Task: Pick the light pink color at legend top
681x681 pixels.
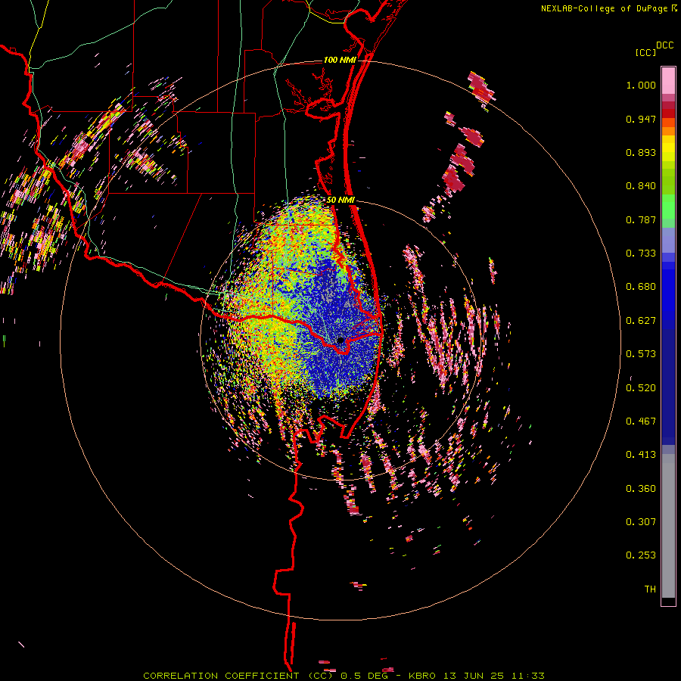Action: point(668,80)
